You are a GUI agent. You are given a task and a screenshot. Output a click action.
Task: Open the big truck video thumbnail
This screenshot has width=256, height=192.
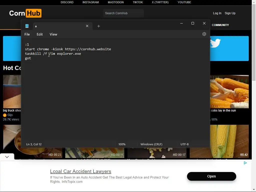click(12, 91)
